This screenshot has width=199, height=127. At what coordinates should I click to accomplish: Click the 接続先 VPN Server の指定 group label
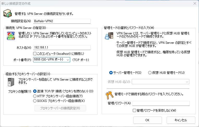coord(26,28)
